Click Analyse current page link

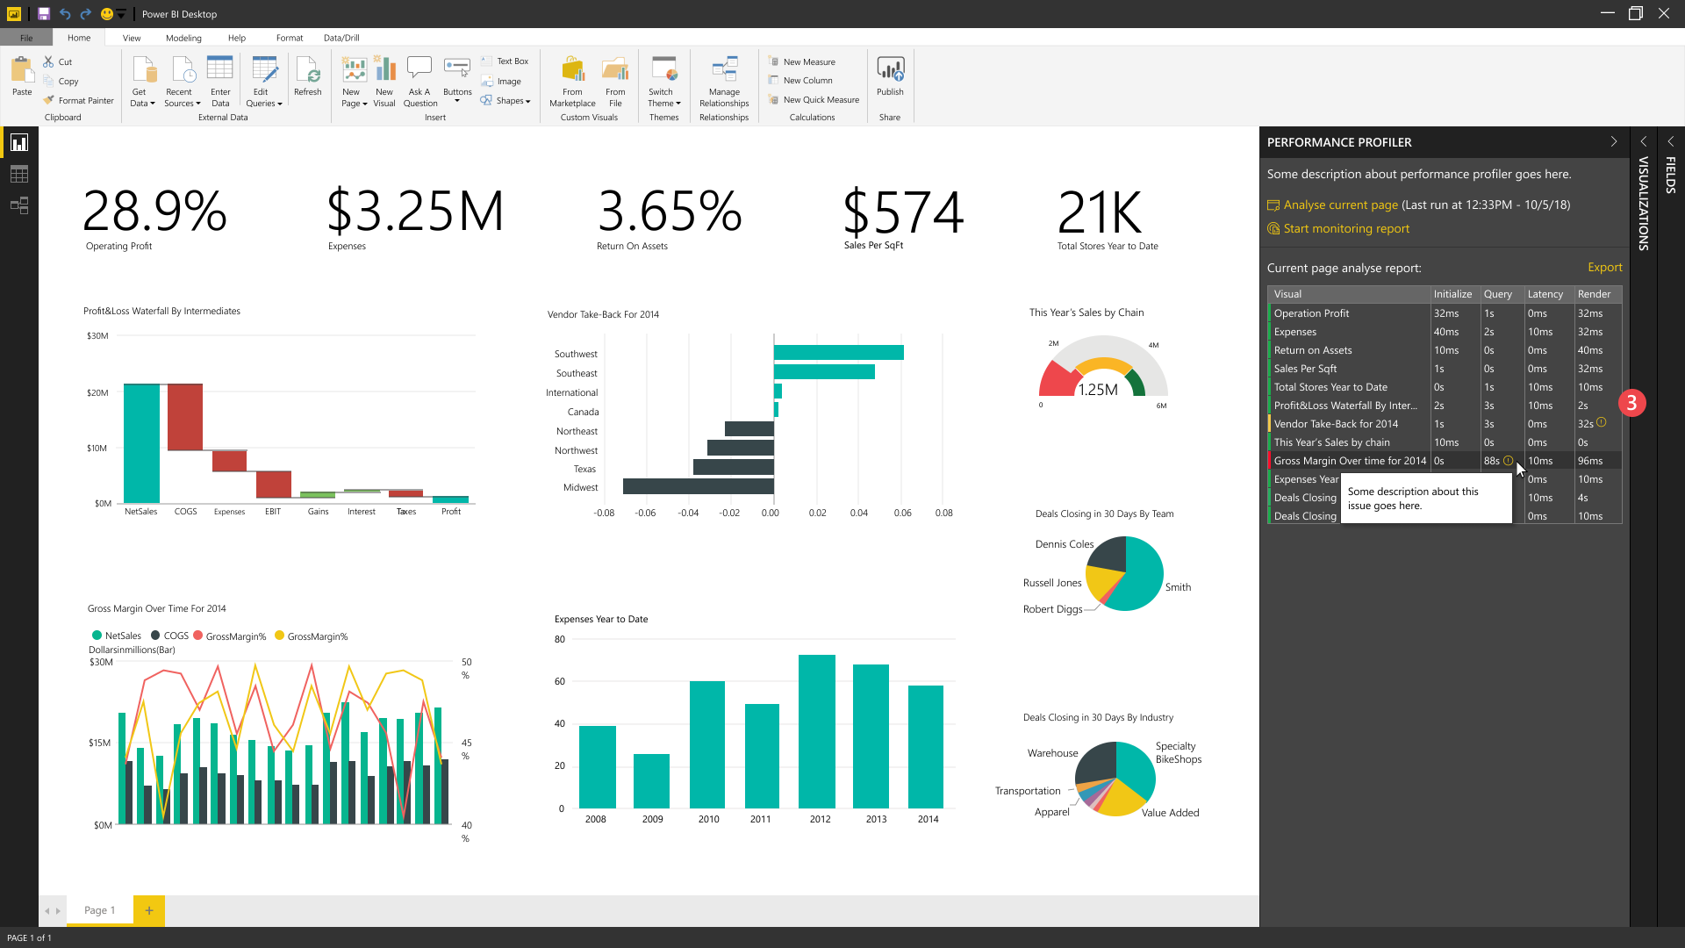click(1339, 205)
